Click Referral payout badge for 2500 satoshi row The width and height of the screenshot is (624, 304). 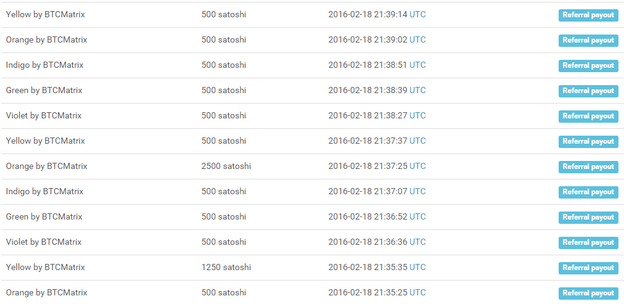(588, 166)
